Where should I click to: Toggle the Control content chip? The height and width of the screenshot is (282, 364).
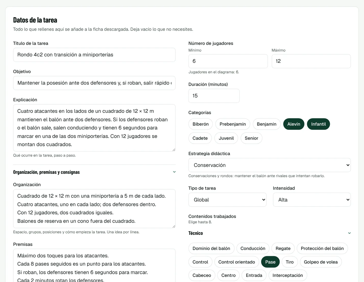200,262
